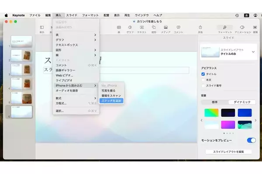Open the アニメーション (Animate) inspector icon
Screen dimensions: 262x174
(242, 27)
